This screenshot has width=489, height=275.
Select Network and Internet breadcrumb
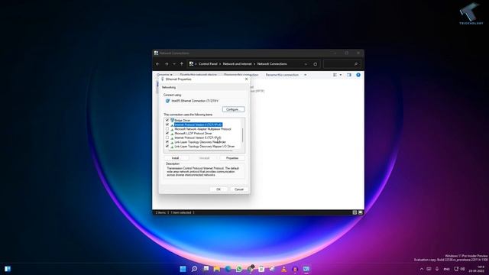tap(237, 64)
